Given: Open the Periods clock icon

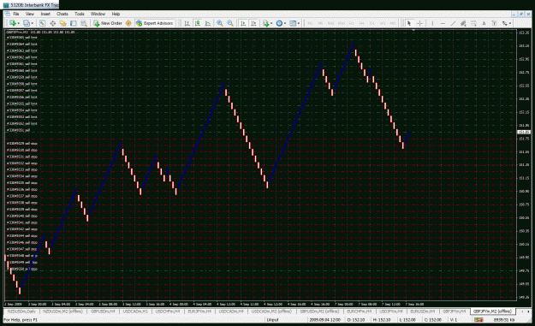Looking at the screenshot, I should pyautogui.click(x=279, y=23).
